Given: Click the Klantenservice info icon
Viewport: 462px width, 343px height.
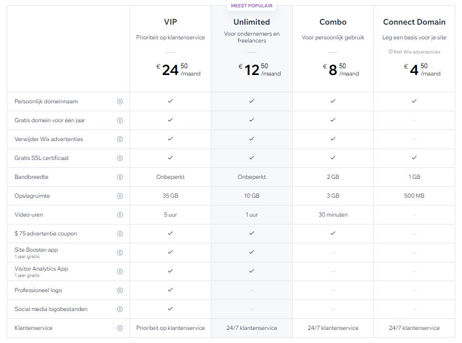Looking at the screenshot, I should click(x=120, y=328).
